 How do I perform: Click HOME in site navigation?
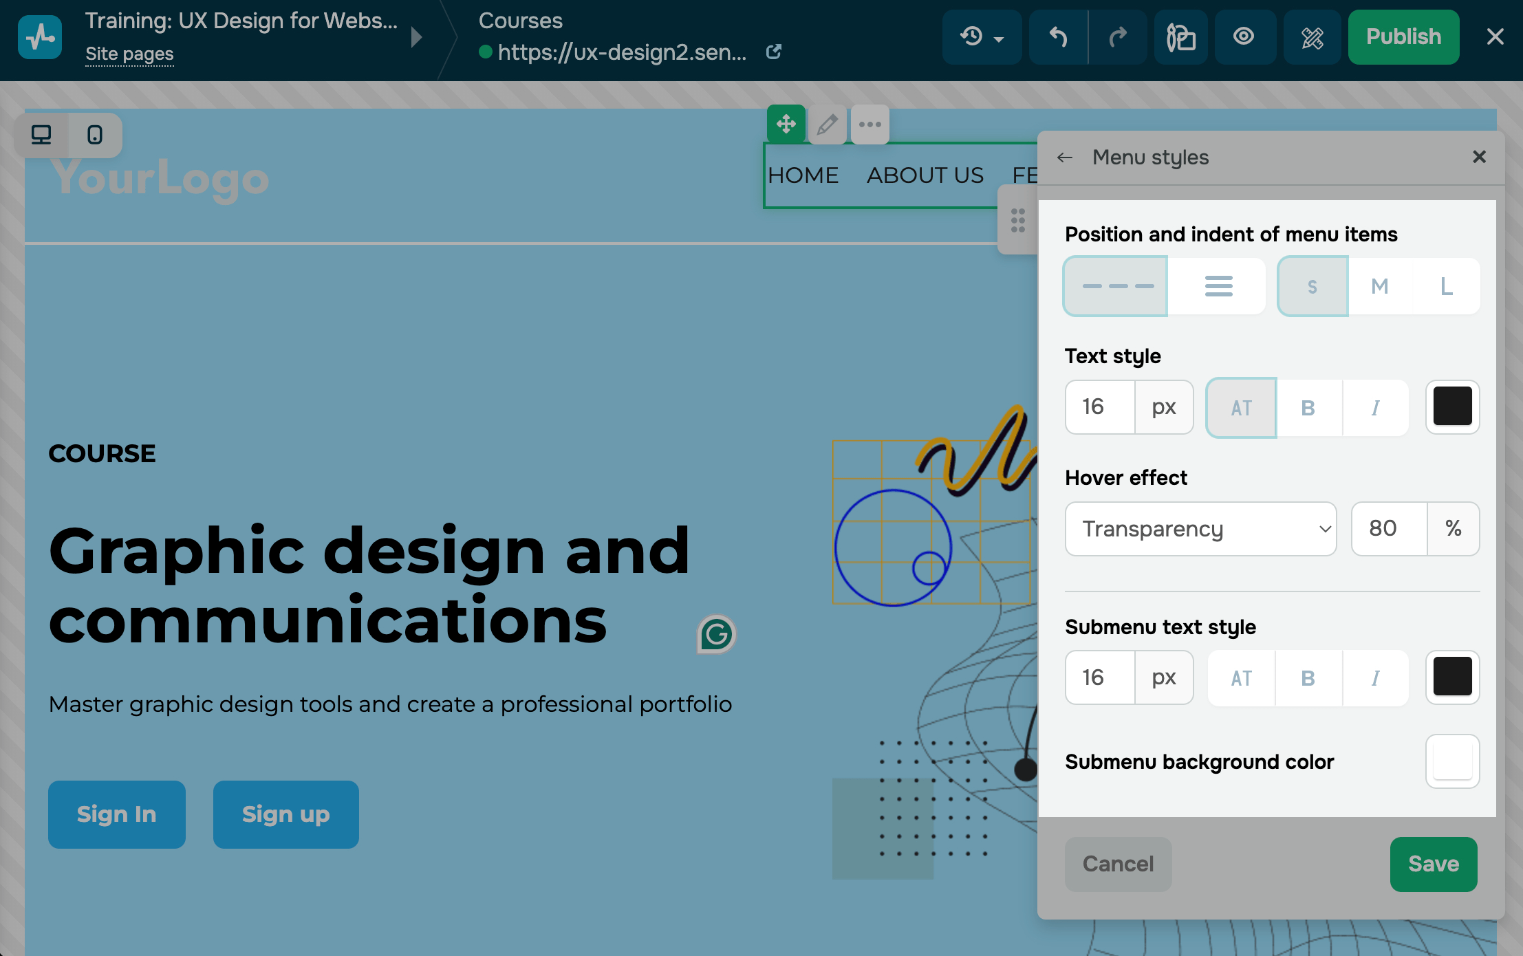[x=803, y=175]
